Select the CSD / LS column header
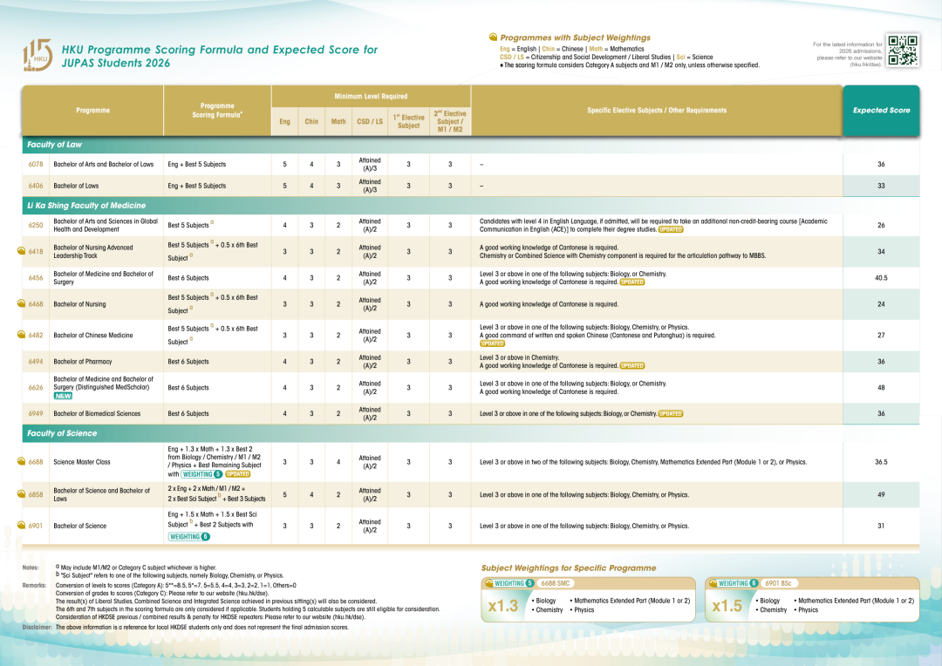The height and width of the screenshot is (666, 942). pyautogui.click(x=370, y=121)
